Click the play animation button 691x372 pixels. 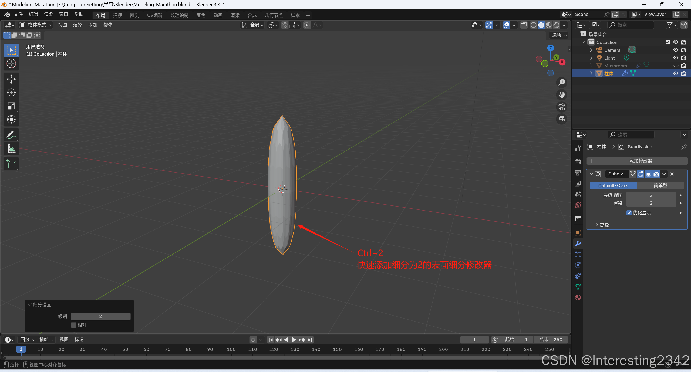click(294, 340)
